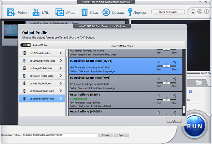
Task: Select to Samsung Mobile Video category
Action: [x=42, y=61]
